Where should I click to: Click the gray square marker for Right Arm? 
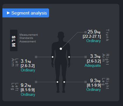pyautogui.click(x=86, y=57)
